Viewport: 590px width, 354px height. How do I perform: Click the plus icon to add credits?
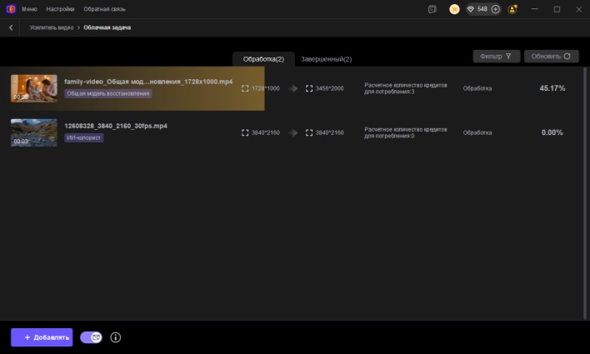click(495, 9)
